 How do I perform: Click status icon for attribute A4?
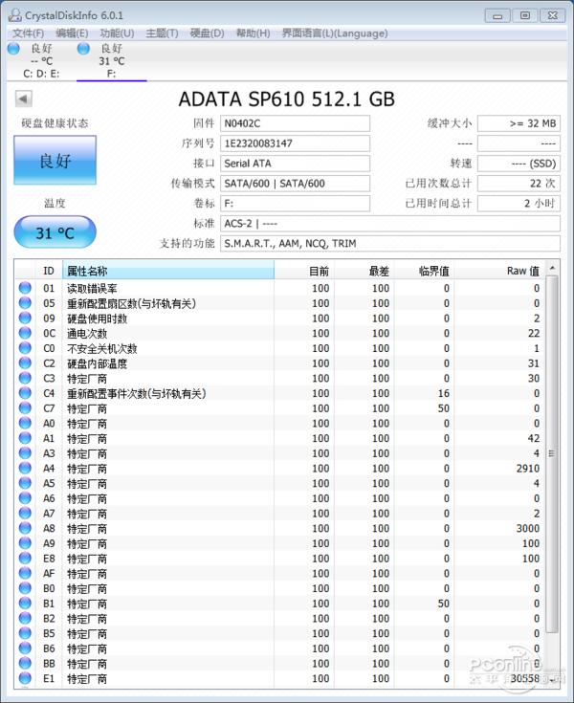[x=25, y=468]
